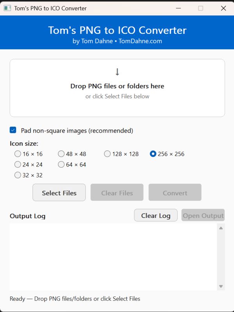234x312 pixels.
Task: Click 'Drop PNG files or folders here' text
Action: pos(117,86)
